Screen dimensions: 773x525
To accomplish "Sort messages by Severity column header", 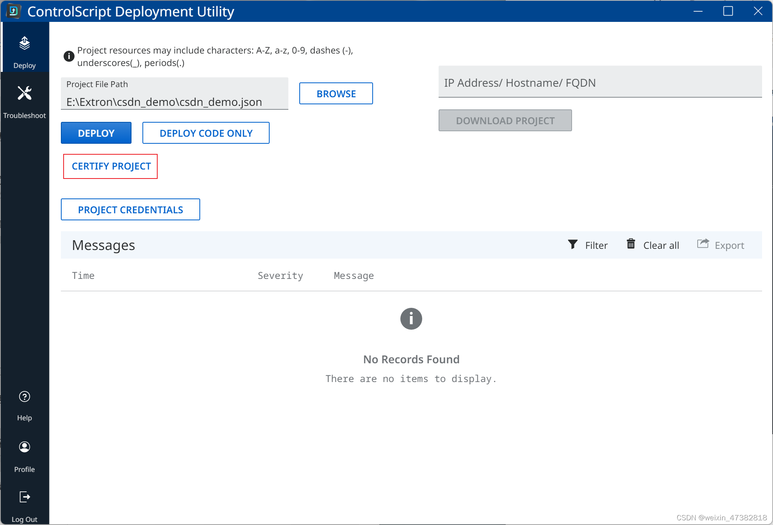I will point(280,276).
